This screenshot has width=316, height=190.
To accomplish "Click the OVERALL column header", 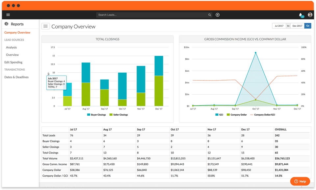I will click(x=280, y=130).
